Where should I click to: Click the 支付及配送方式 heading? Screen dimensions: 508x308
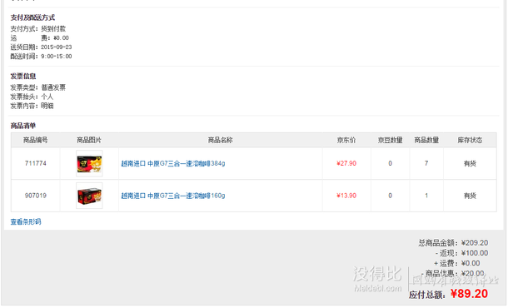click(x=32, y=17)
